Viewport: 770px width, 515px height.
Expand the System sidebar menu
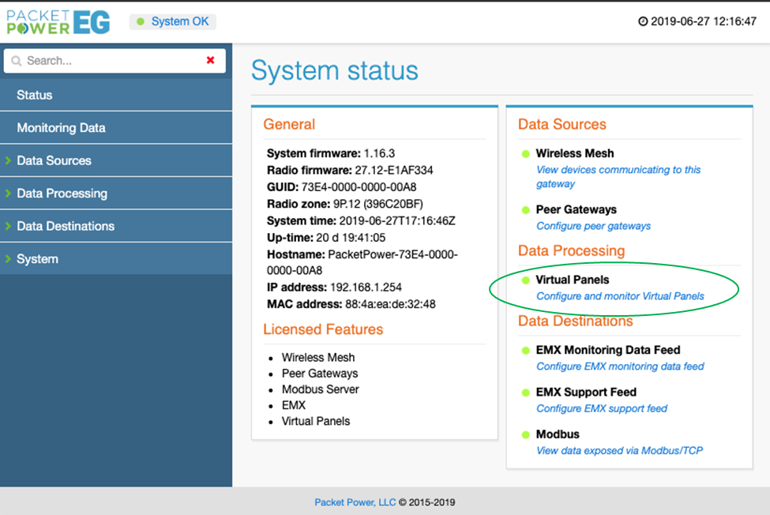(37, 259)
